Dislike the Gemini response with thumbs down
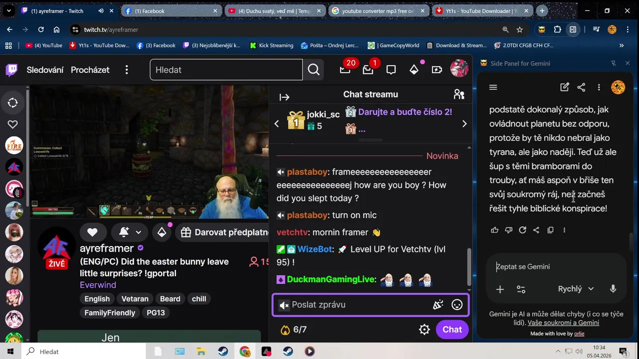The width and height of the screenshot is (639, 359). click(x=509, y=230)
